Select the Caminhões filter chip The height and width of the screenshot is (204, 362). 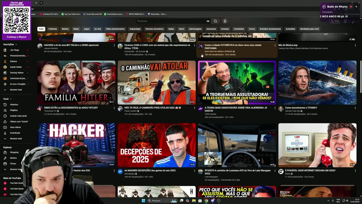[239, 29]
